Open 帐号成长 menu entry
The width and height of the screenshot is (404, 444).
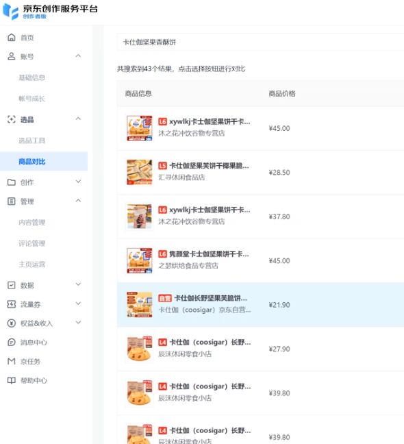coord(32,99)
